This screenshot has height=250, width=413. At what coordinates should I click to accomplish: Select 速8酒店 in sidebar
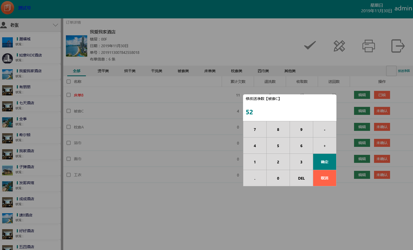click(x=30, y=217)
